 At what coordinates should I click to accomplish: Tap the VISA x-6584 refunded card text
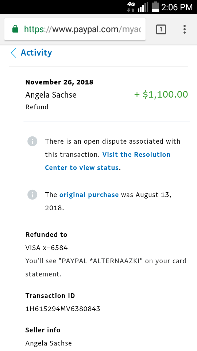[x=46, y=248]
